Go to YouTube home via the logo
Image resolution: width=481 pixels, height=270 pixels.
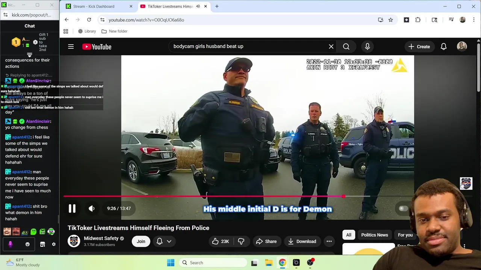97,47
